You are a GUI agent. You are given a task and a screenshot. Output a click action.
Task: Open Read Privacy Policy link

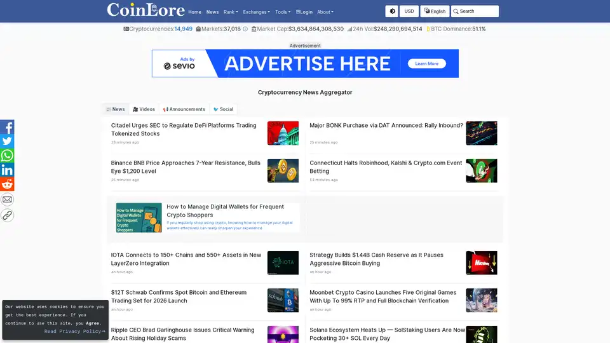pos(74,332)
